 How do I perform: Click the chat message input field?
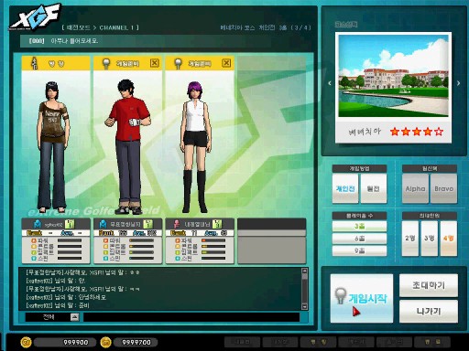pos(191,317)
